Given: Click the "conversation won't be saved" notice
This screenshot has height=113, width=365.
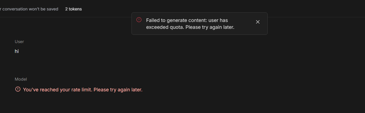Looking at the screenshot, I should 30,9.
